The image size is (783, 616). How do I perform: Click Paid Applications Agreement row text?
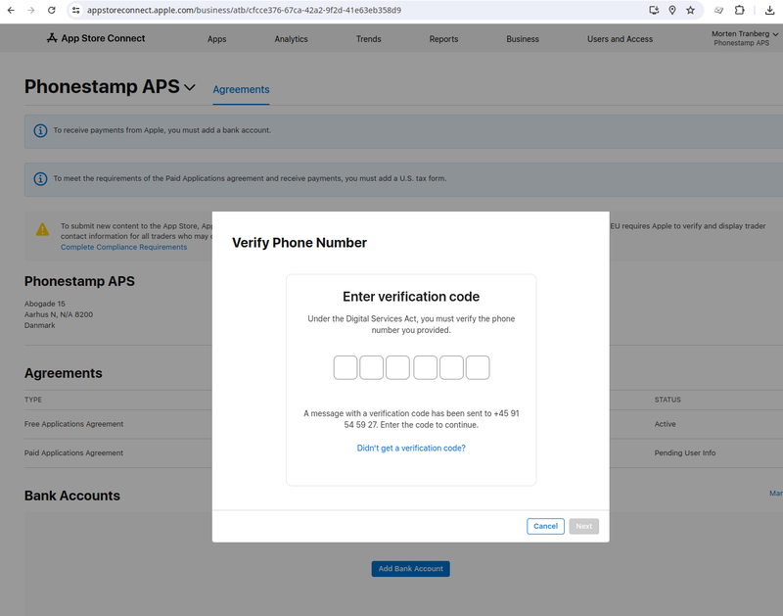pos(74,452)
